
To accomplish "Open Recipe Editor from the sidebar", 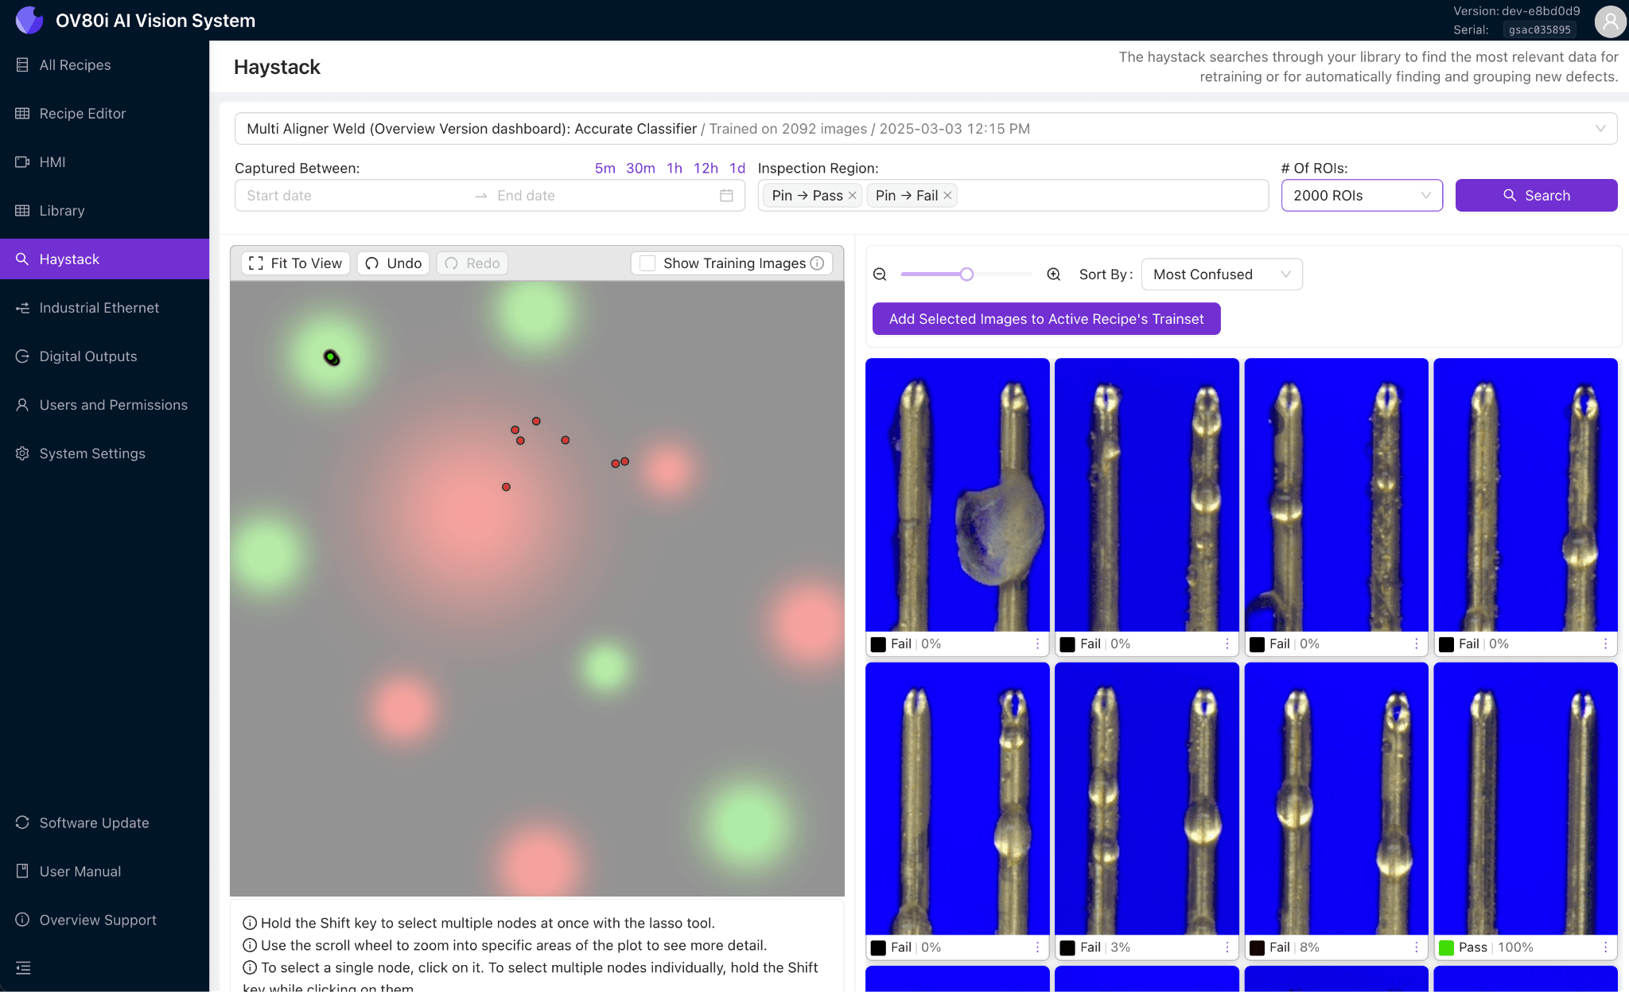I will pyautogui.click(x=83, y=114).
